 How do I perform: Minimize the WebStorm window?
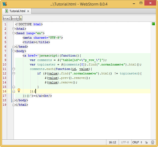click(134, 3)
